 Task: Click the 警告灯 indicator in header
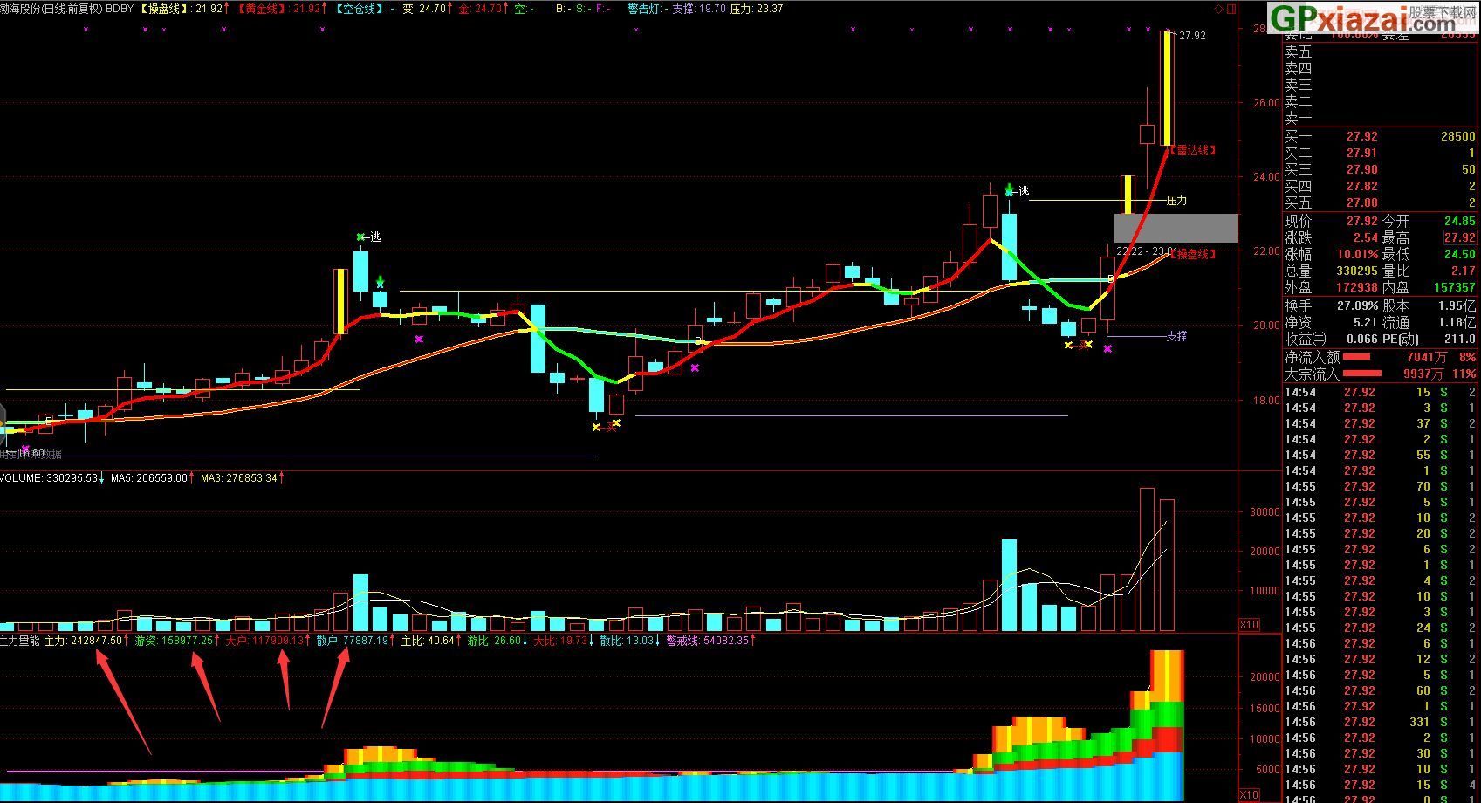tap(648, 8)
